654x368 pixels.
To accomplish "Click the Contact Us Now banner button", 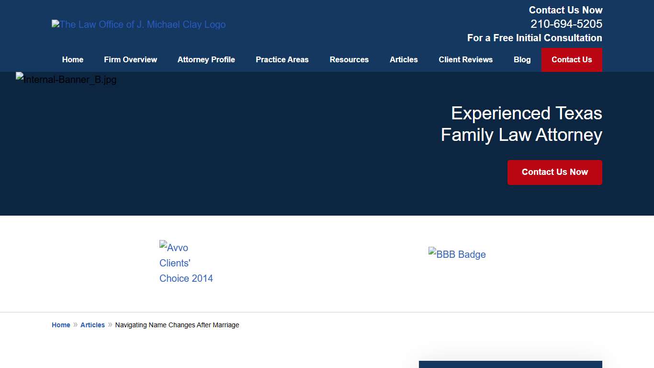I will click(x=554, y=172).
